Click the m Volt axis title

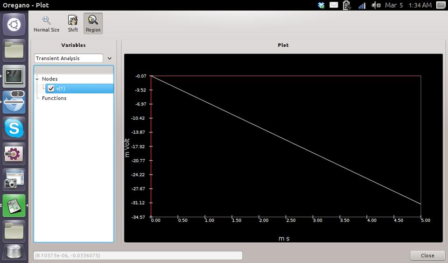pyautogui.click(x=127, y=148)
